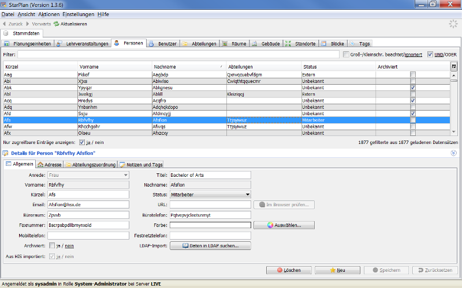462x288 pixels.
Task: Open the Einstellungen menu
Action: (x=79, y=14)
